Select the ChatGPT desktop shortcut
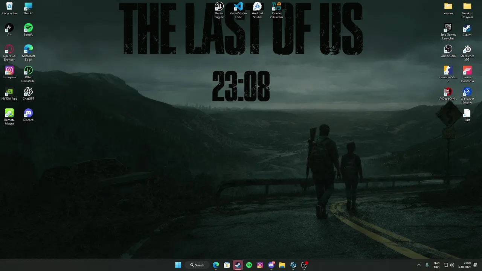 [28, 94]
